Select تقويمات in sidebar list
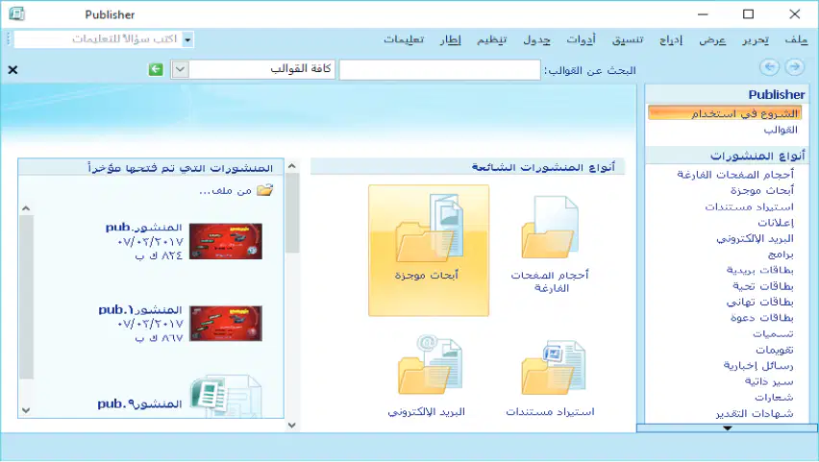Image resolution: width=819 pixels, height=462 pixels. click(775, 350)
